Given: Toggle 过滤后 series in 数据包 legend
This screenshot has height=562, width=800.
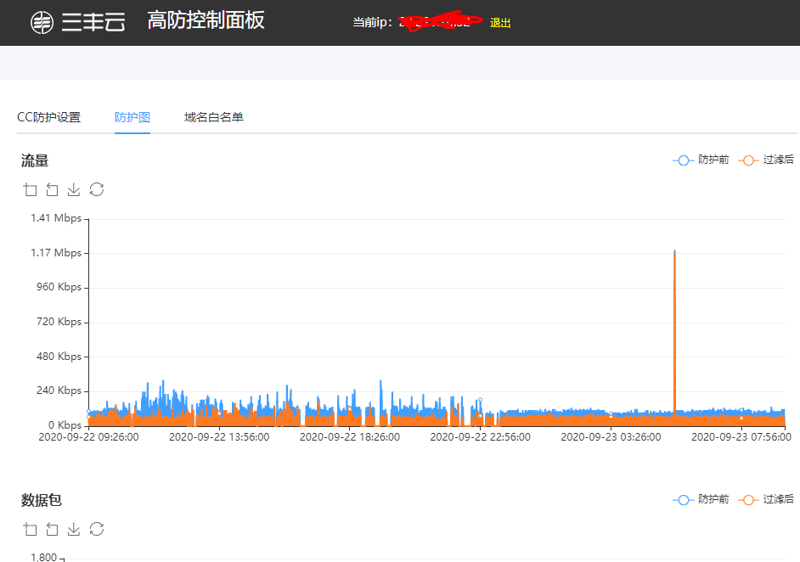Looking at the screenshot, I should 767,499.
